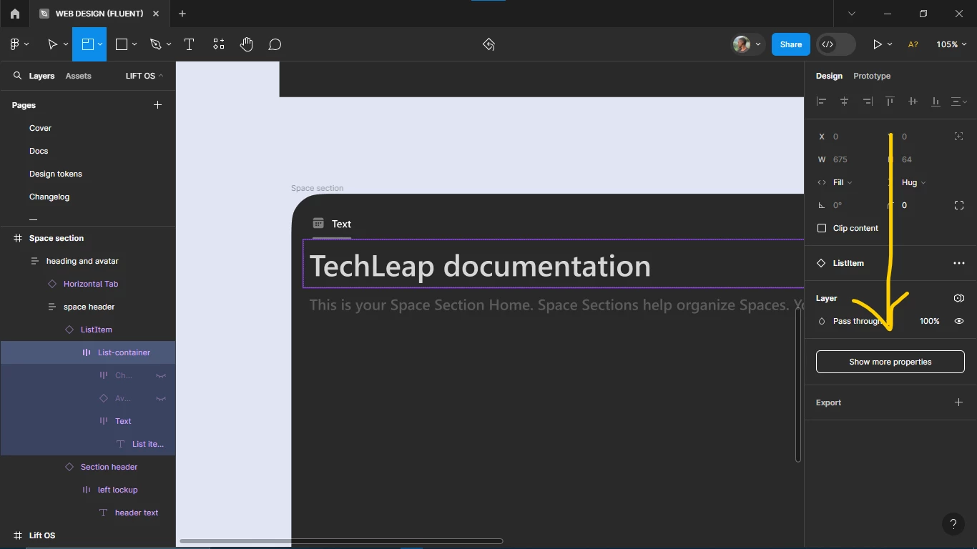Select the Move tool
The width and height of the screenshot is (977, 549).
(x=52, y=44)
